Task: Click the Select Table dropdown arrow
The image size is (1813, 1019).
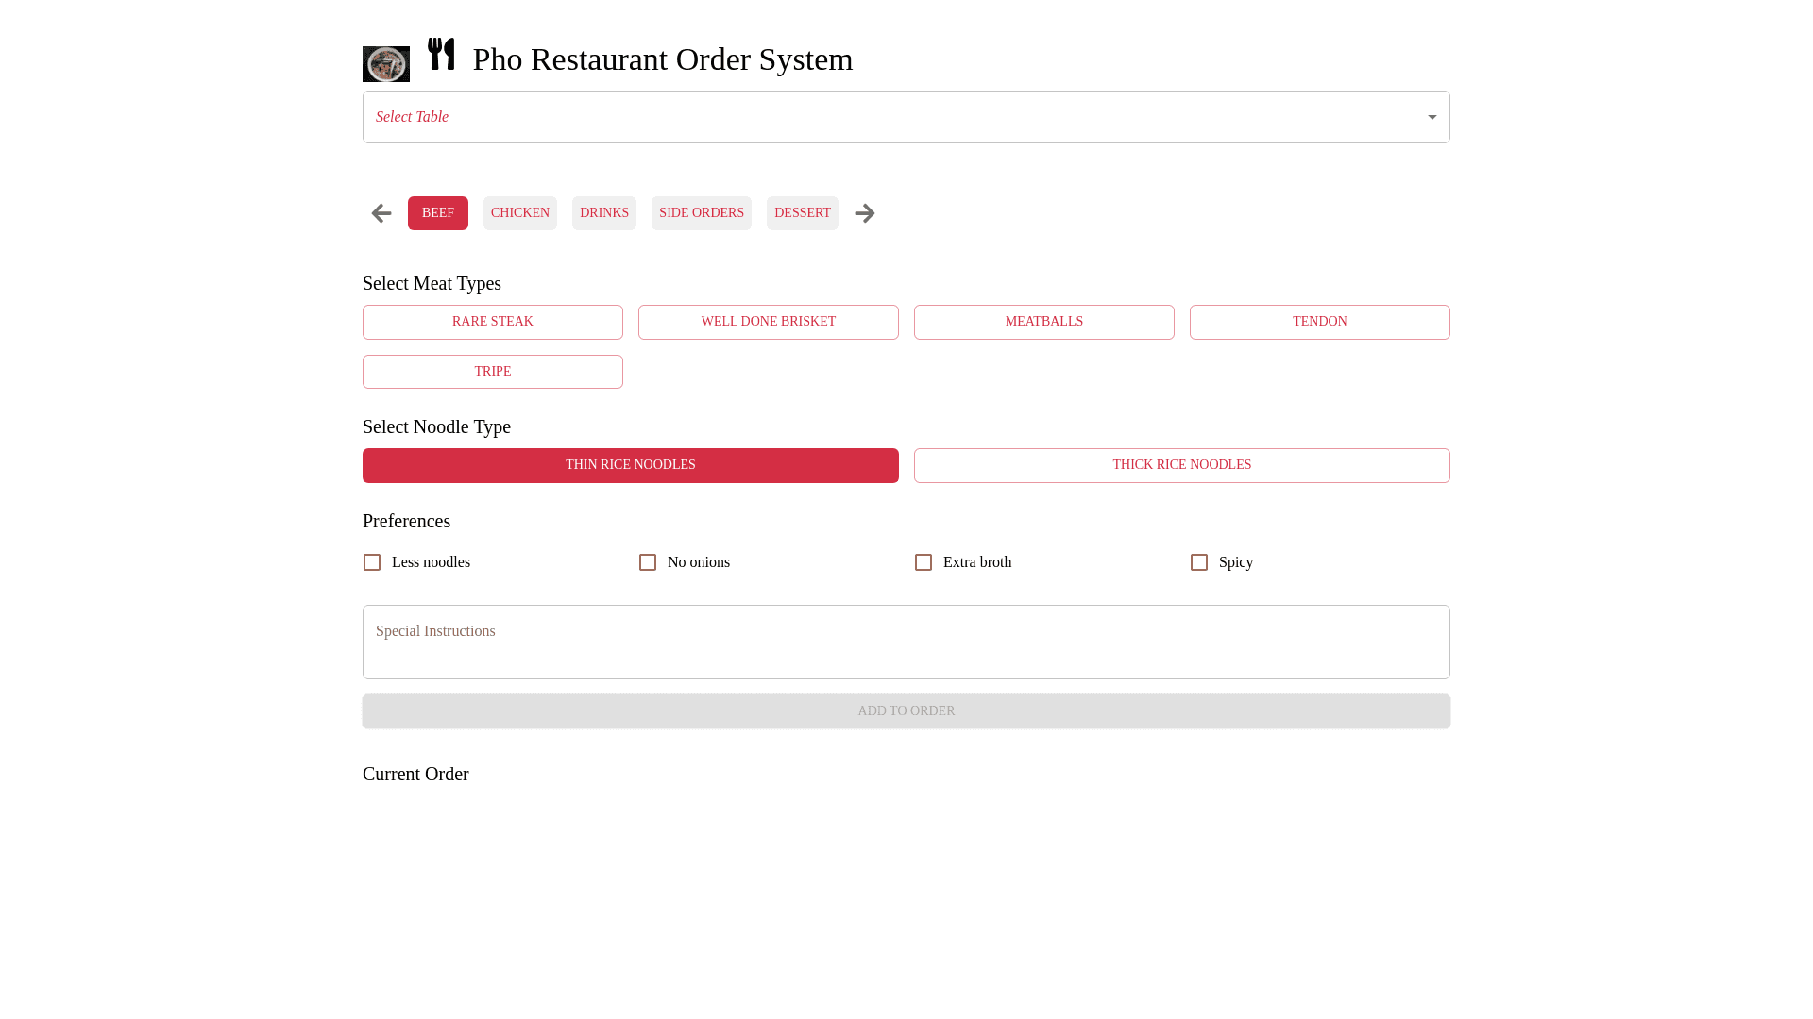Action: pos(1432,118)
